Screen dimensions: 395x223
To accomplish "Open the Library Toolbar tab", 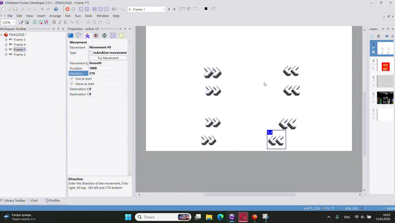I will (x=13, y=201).
